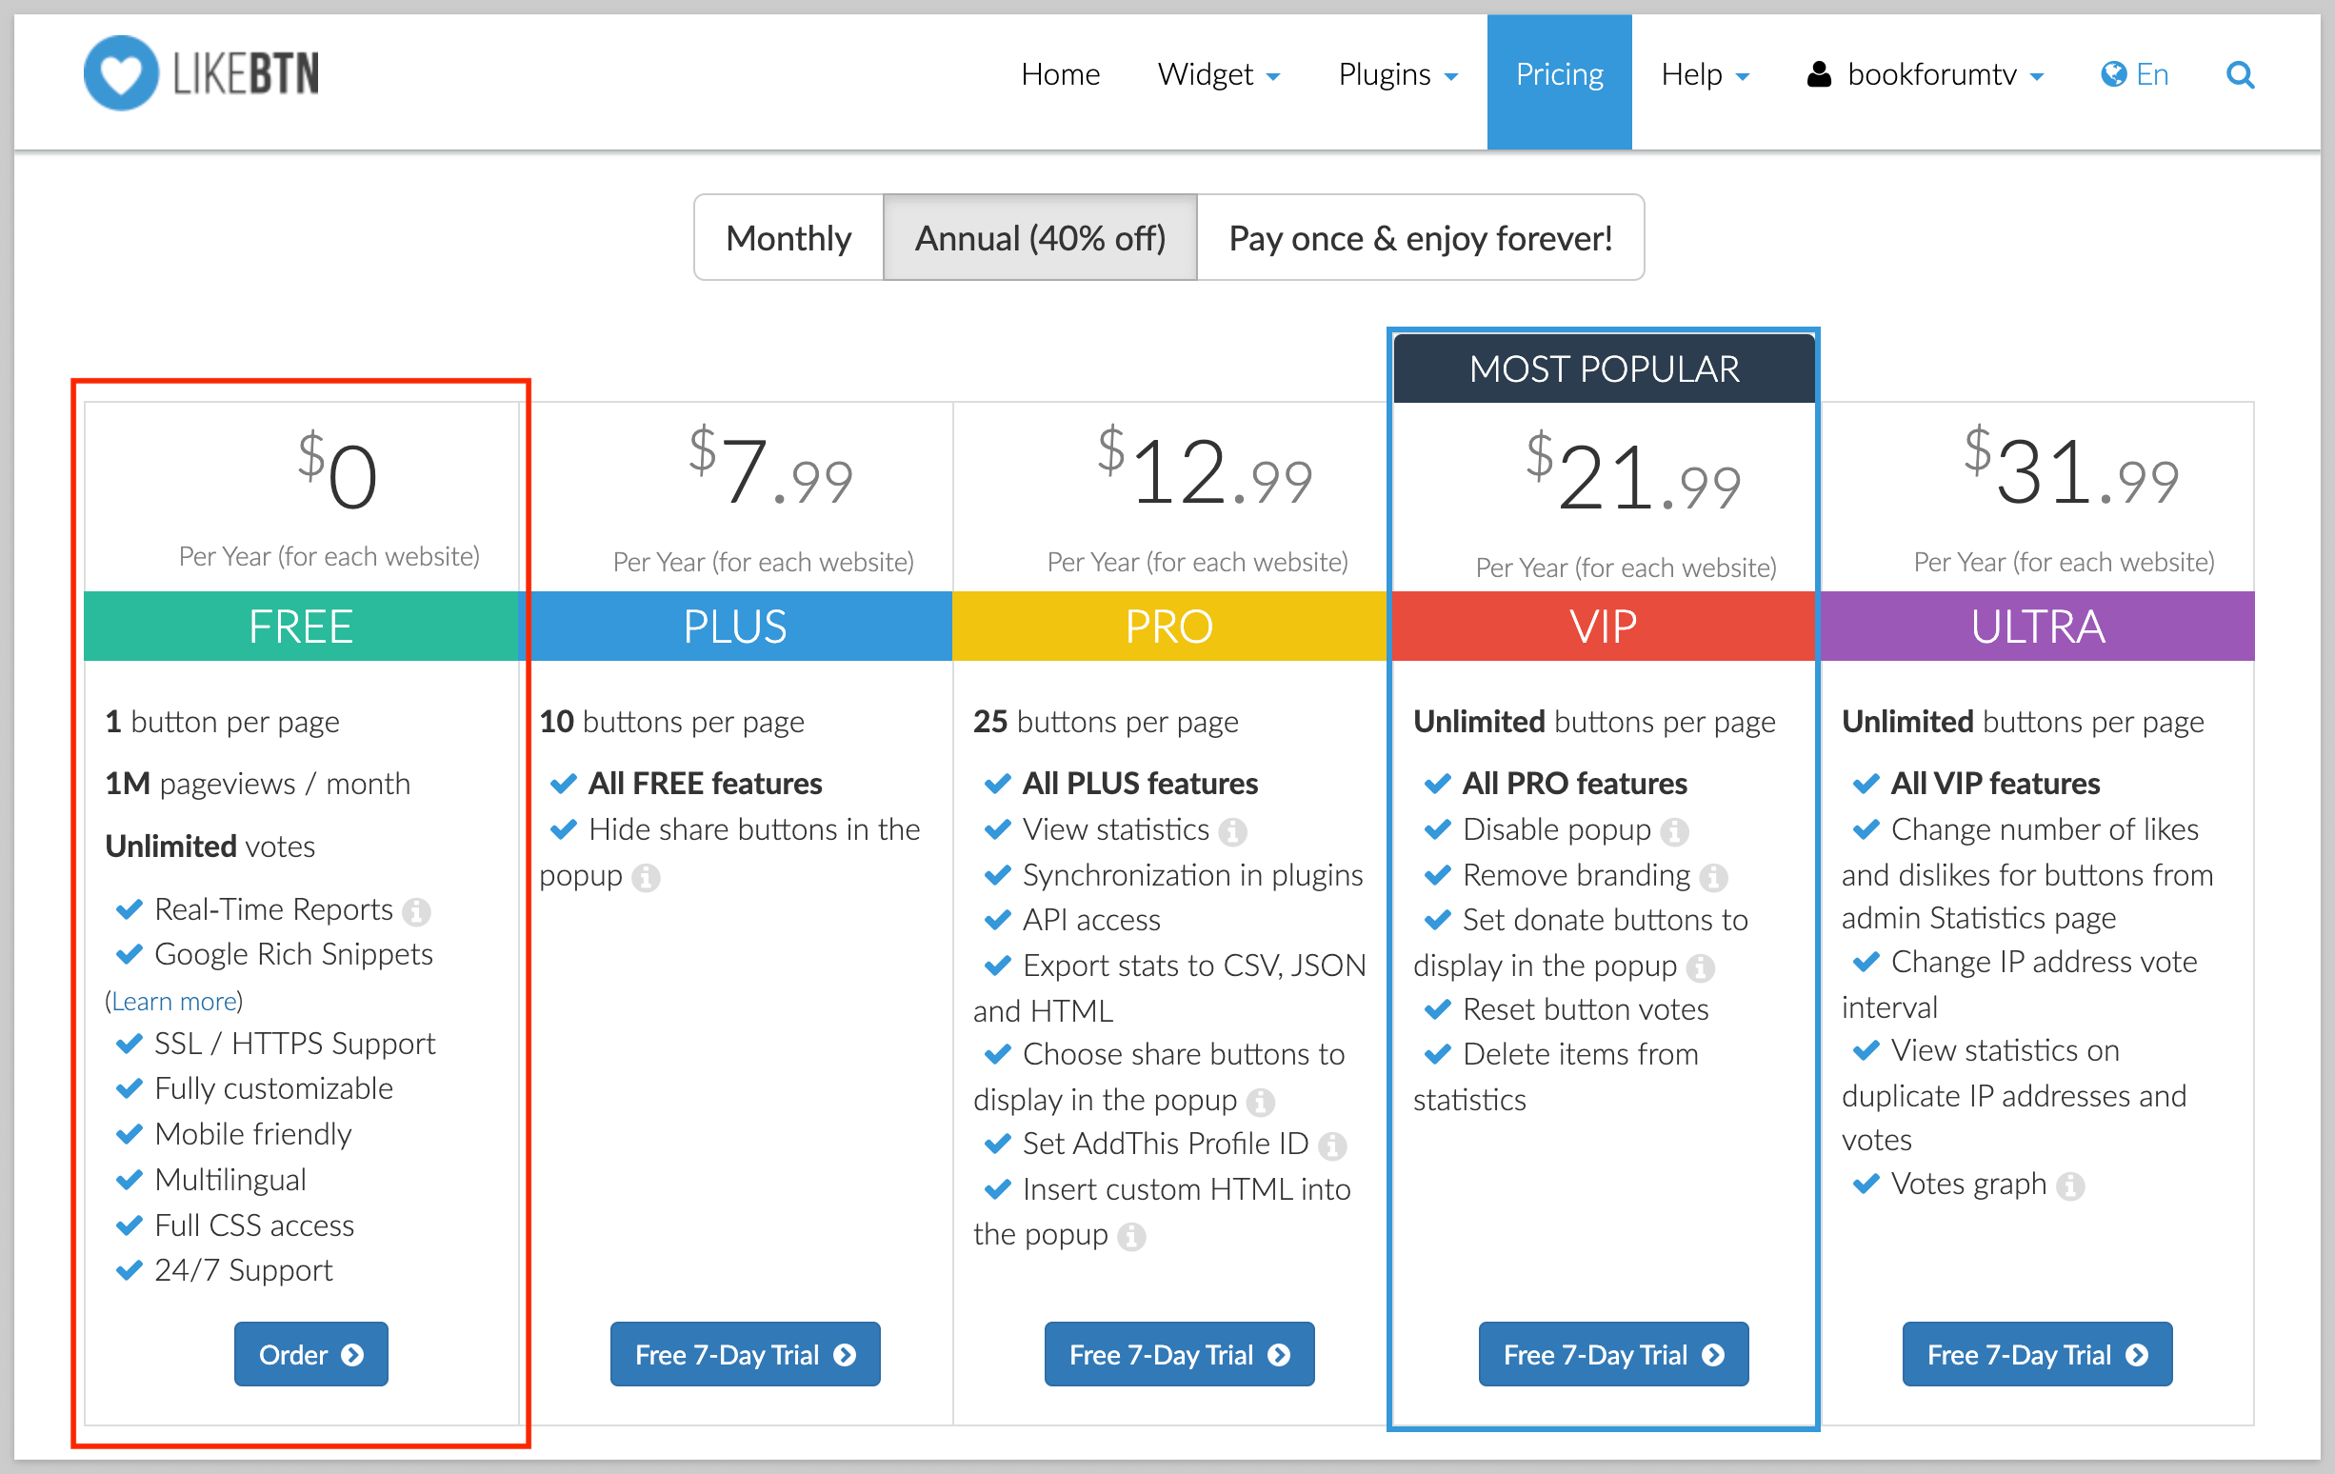Expand the Plugins dropdown menu
Screen dimensions: 2335x1474
pyautogui.click(x=1397, y=74)
